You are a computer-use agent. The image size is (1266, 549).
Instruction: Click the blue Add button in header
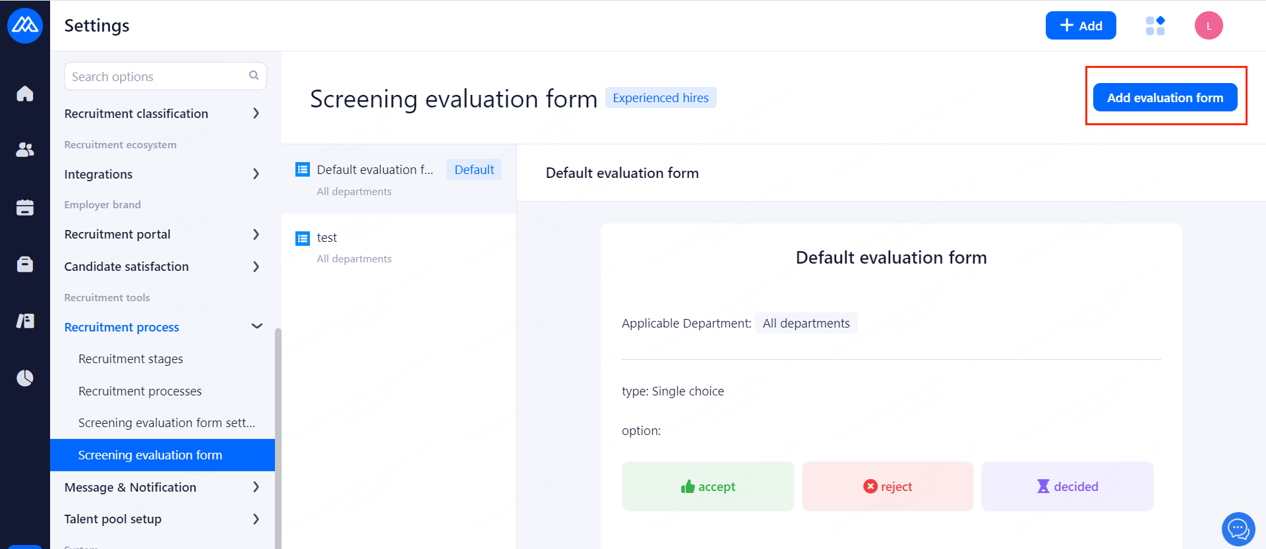tap(1081, 26)
